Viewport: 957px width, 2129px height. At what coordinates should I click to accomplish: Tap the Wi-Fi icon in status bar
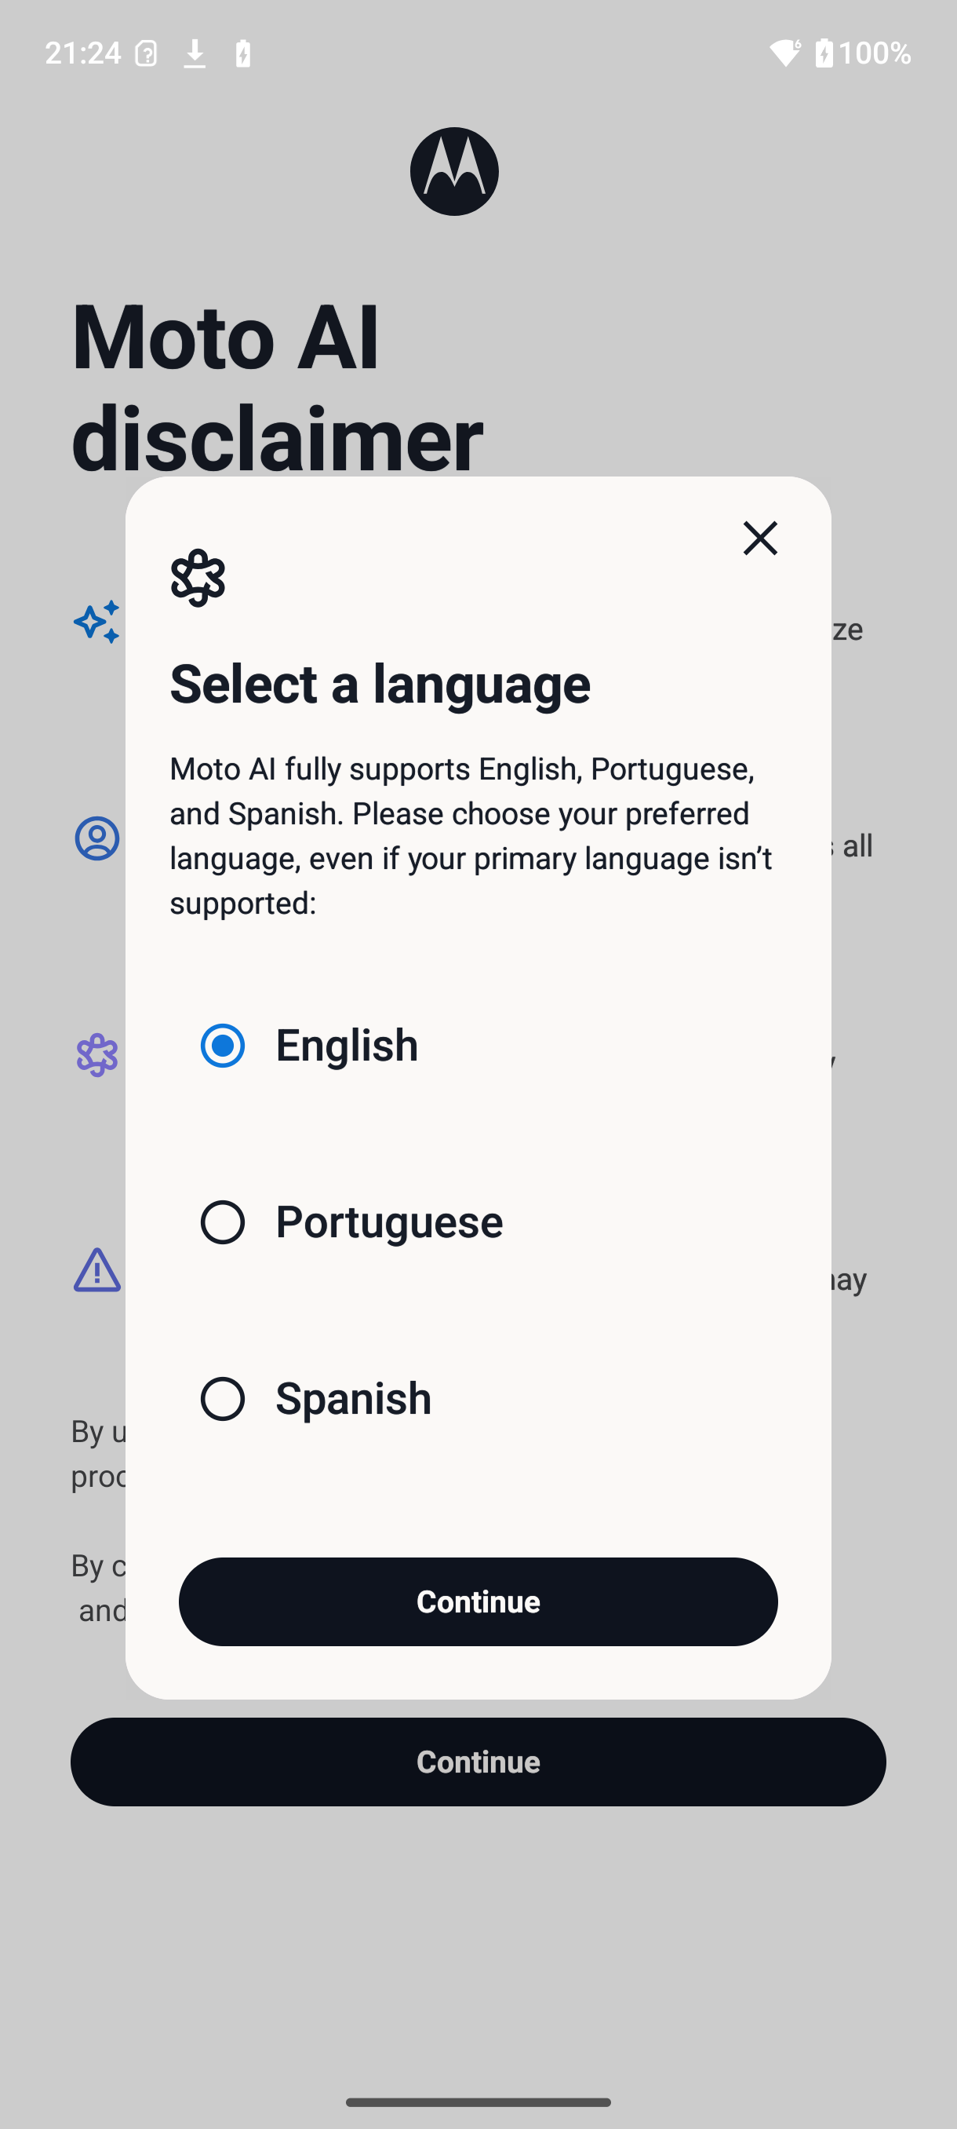[x=784, y=53]
